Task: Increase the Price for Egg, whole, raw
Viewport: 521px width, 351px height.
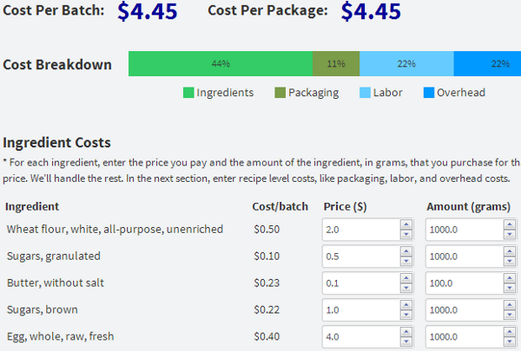Action: 406,332
